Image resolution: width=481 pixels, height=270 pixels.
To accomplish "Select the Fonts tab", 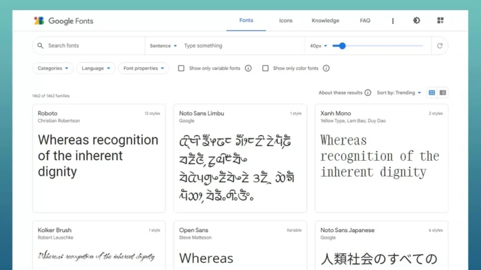I will click(x=246, y=21).
